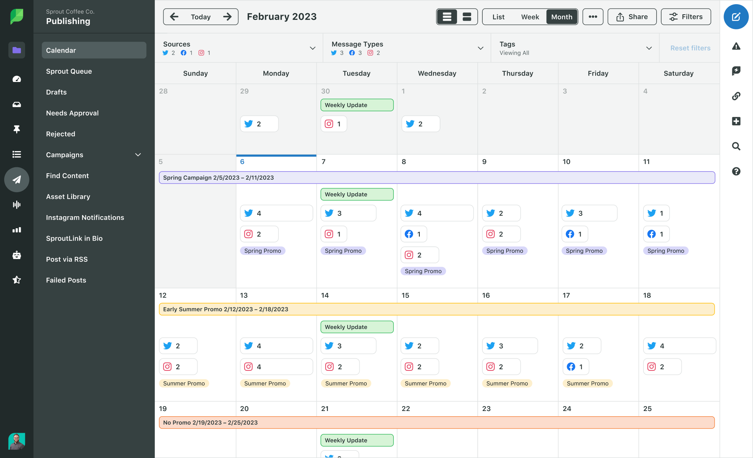Viewport: 753px width, 458px height.
Task: Click the Filters button in toolbar
Action: [686, 16]
